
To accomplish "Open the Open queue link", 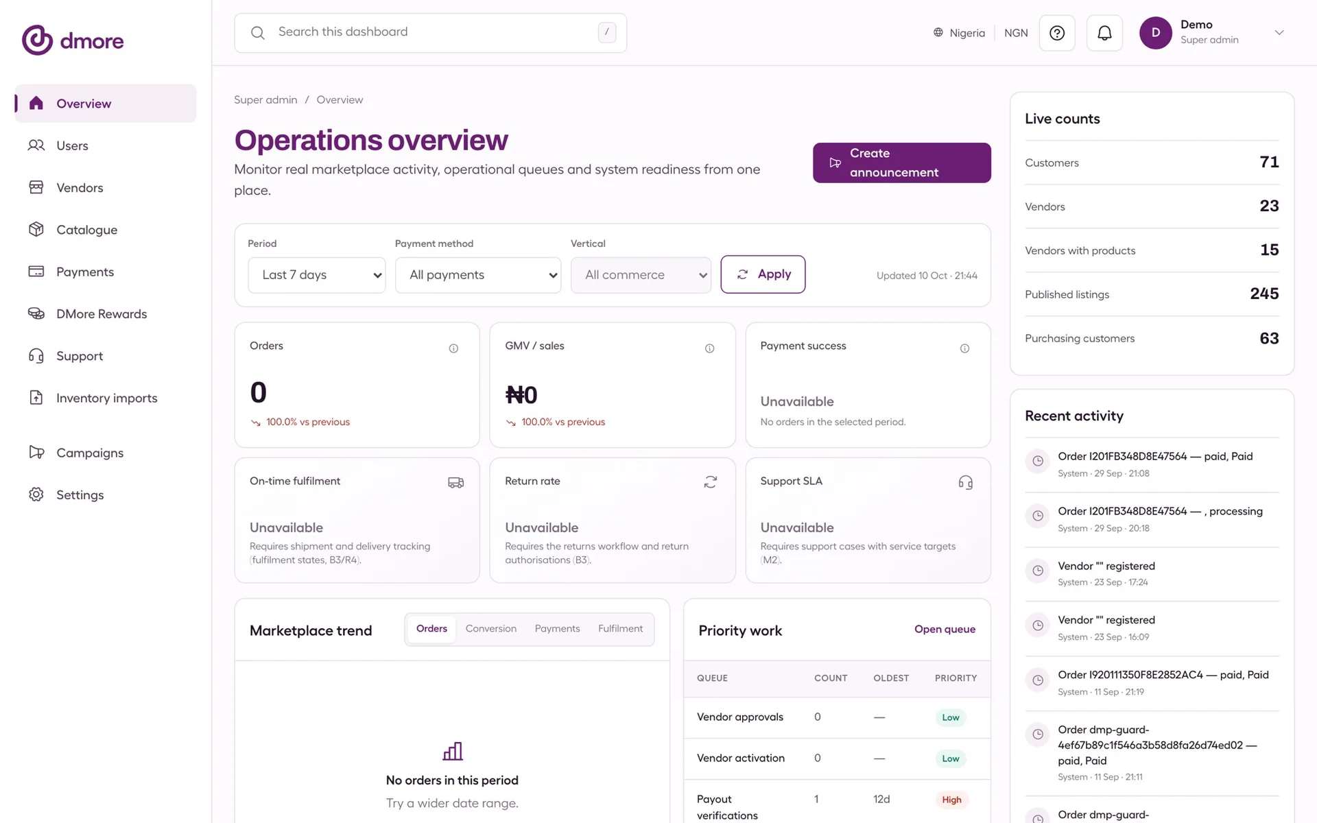I will coord(945,629).
